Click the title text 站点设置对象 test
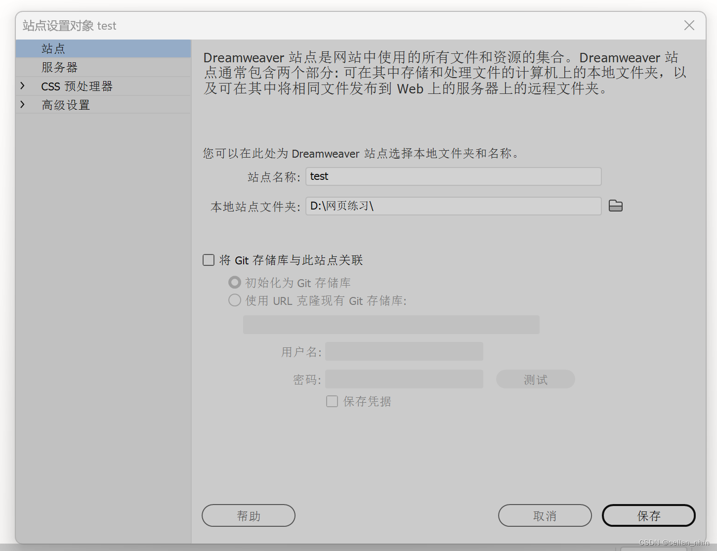 (70, 26)
